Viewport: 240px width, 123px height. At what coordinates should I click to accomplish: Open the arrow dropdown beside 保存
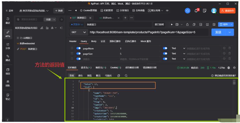(231, 24)
